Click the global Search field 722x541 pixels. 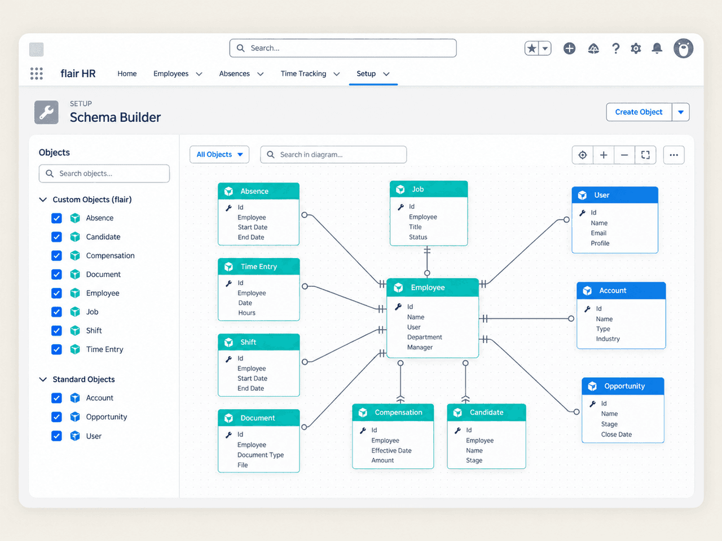343,48
